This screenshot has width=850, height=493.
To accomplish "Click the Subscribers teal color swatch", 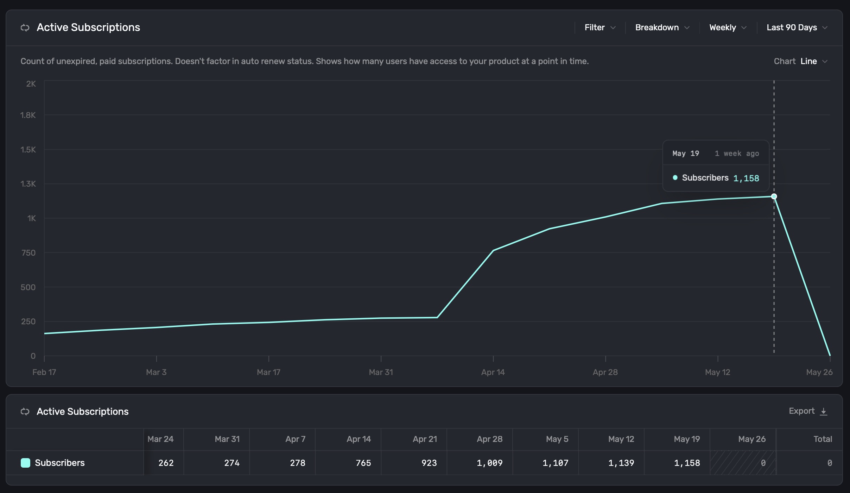I will pyautogui.click(x=25, y=463).
